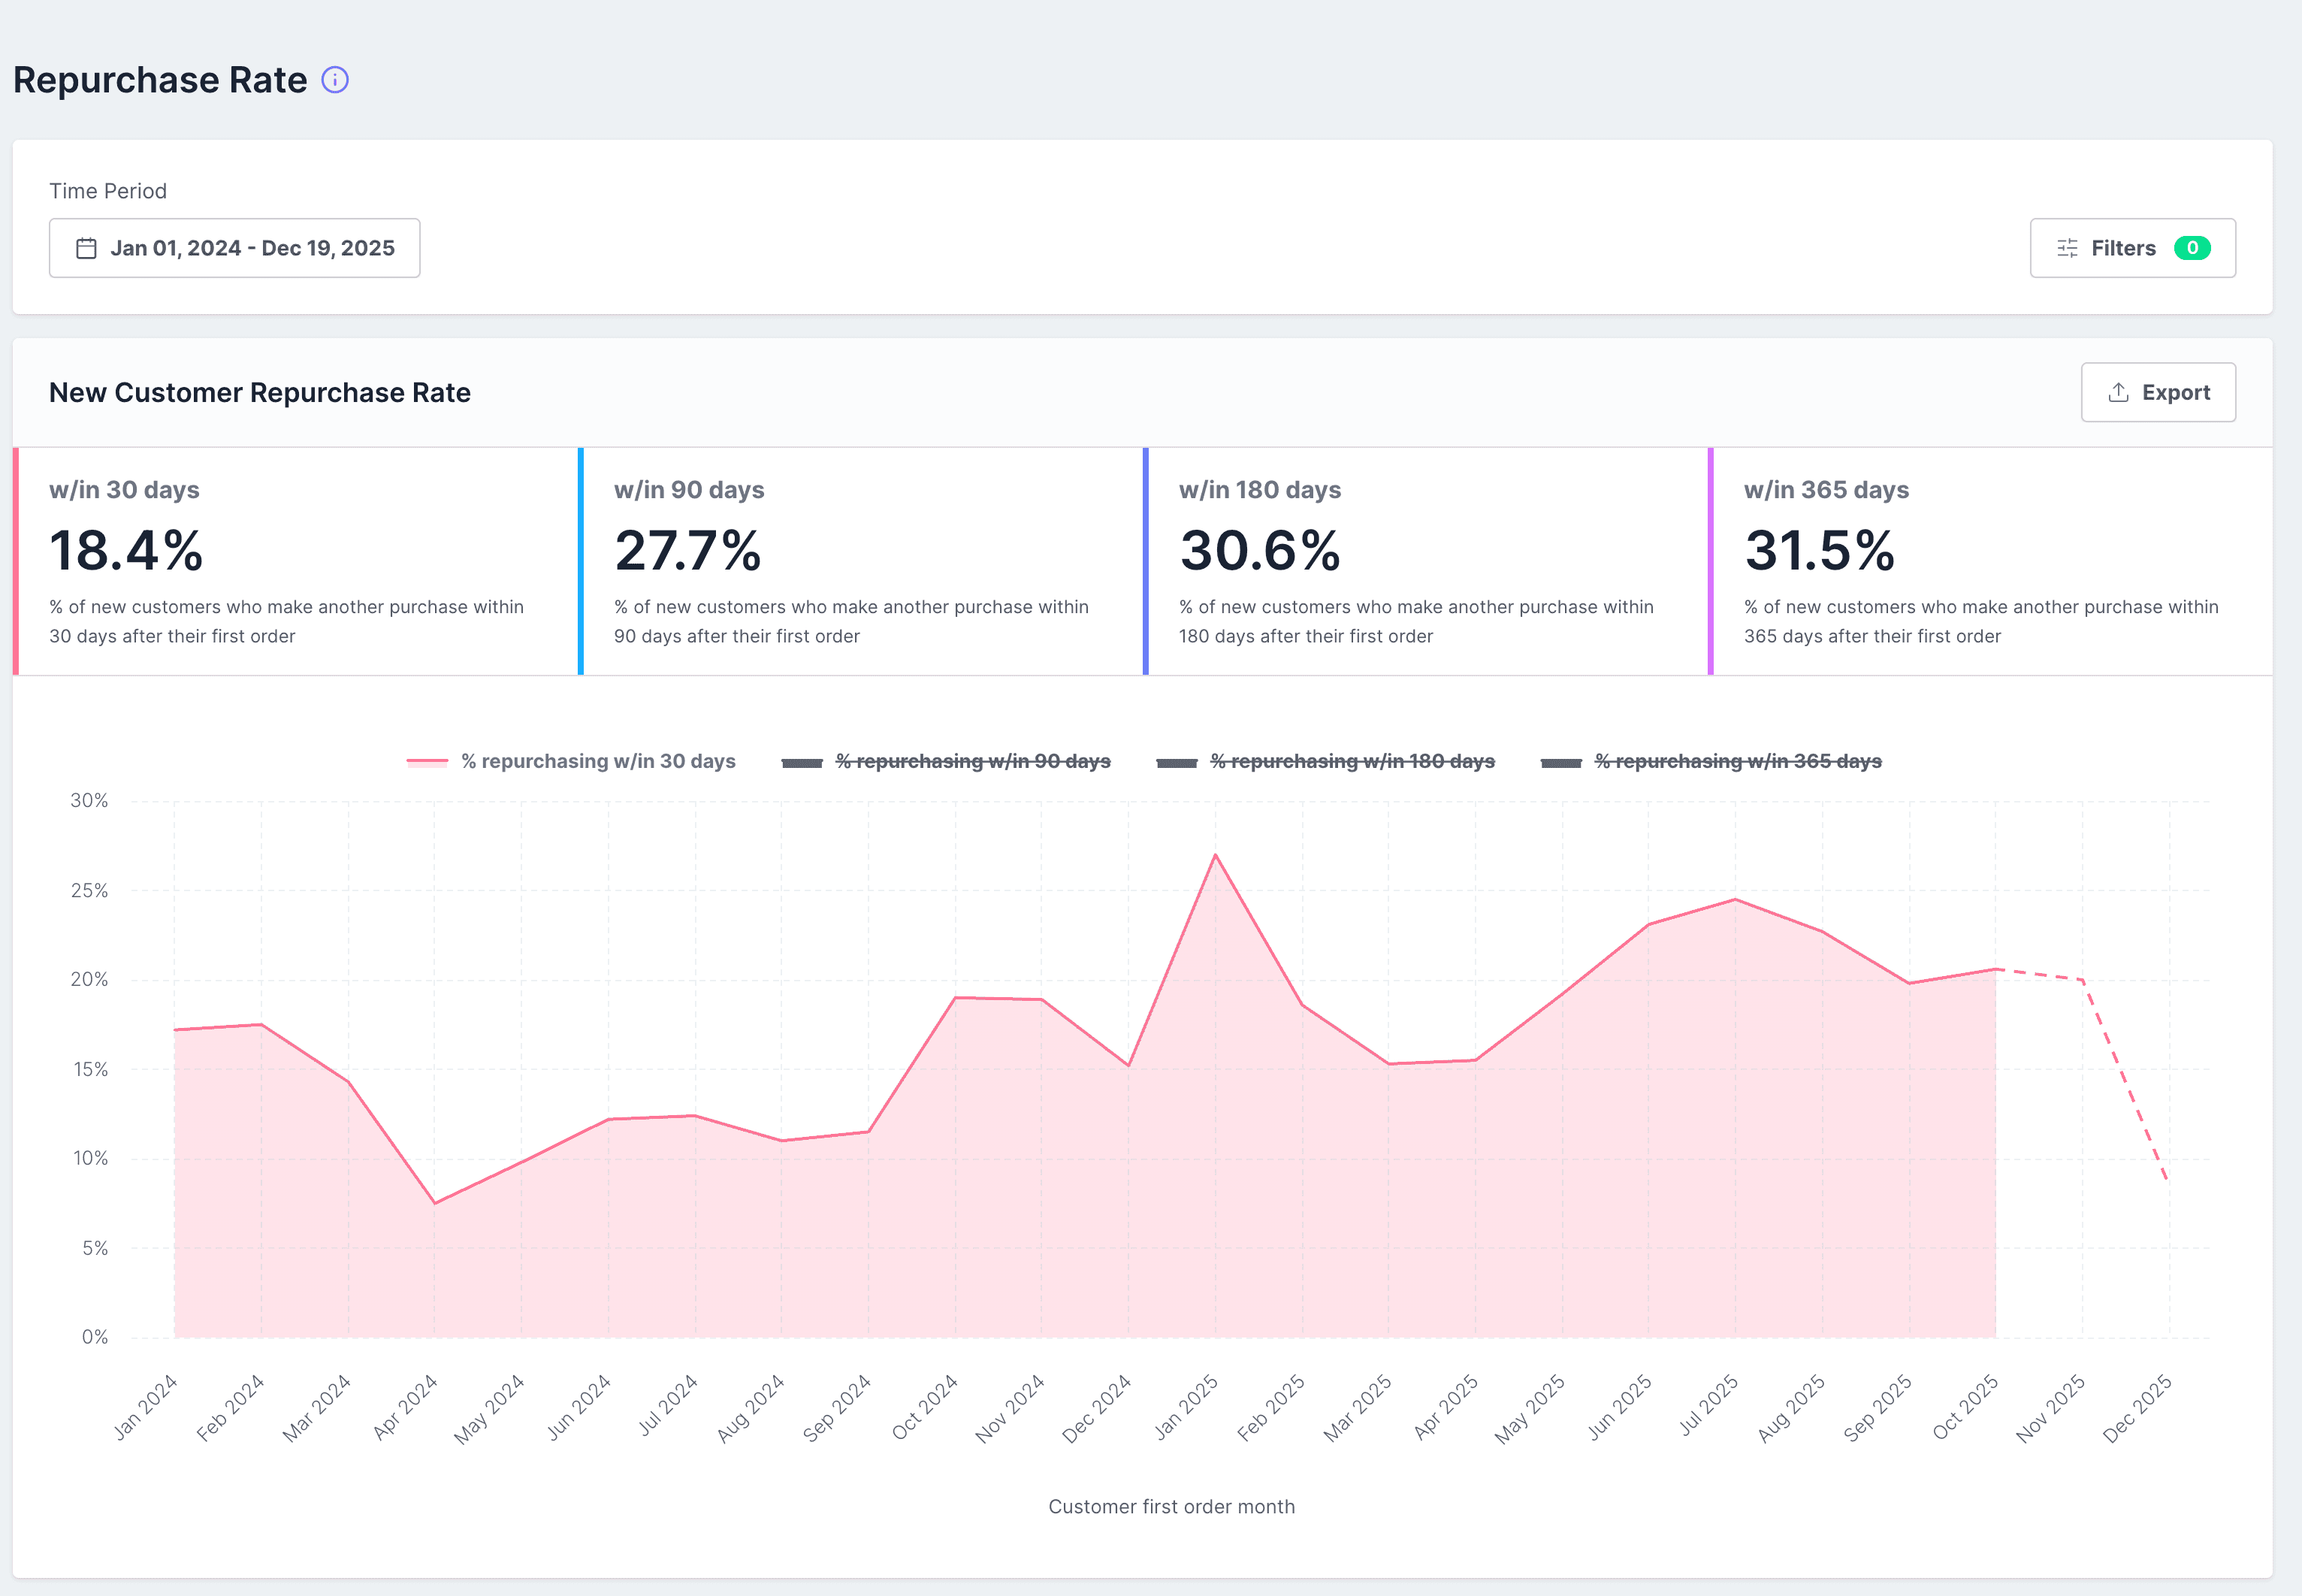This screenshot has width=2302, height=1596.
Task: Select the w/in 30 days card
Action: pyautogui.click(x=295, y=561)
